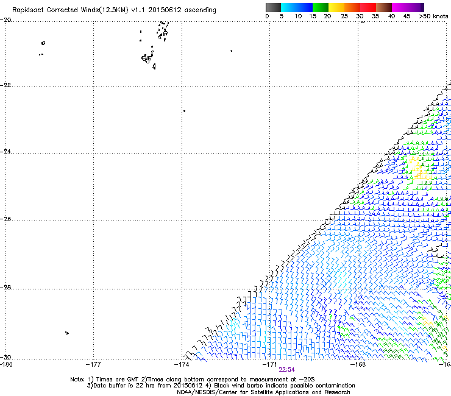The height and width of the screenshot is (396, 451).
Task: Click the '35' legend scale label
Action: 375,16
